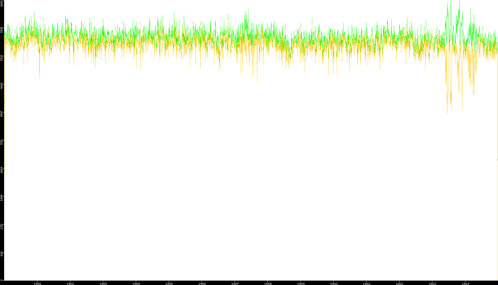Pick the 4663 vertical axis value
Image resolution: width=498 pixels, height=285 pixels.
(2, 86)
